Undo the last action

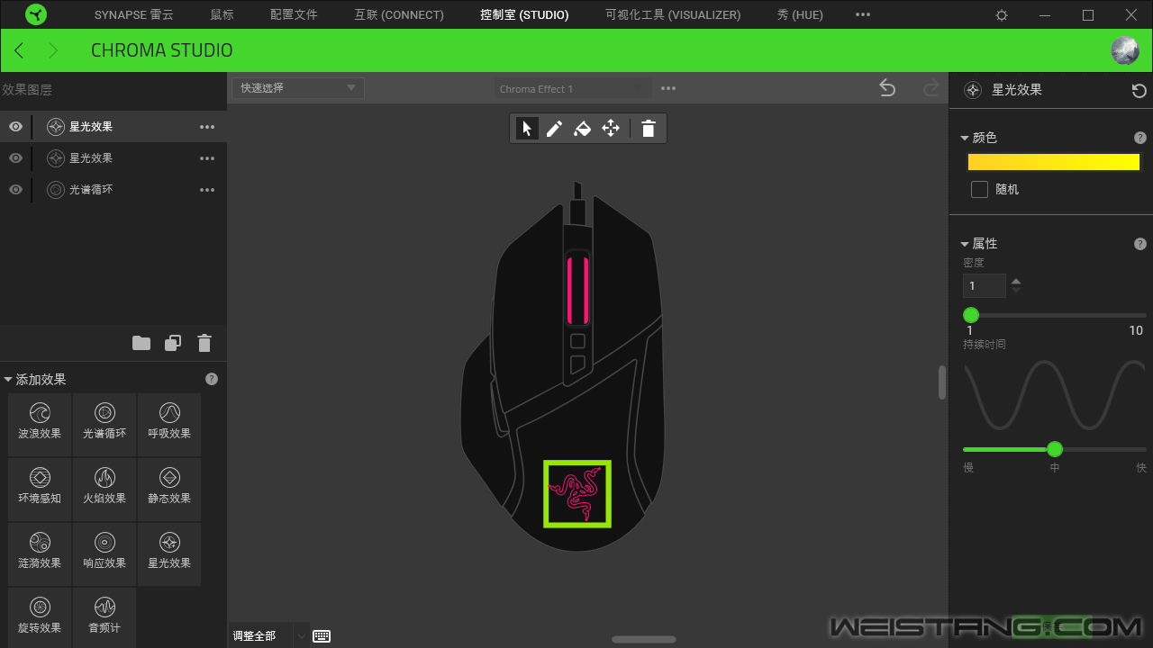pyautogui.click(x=887, y=88)
